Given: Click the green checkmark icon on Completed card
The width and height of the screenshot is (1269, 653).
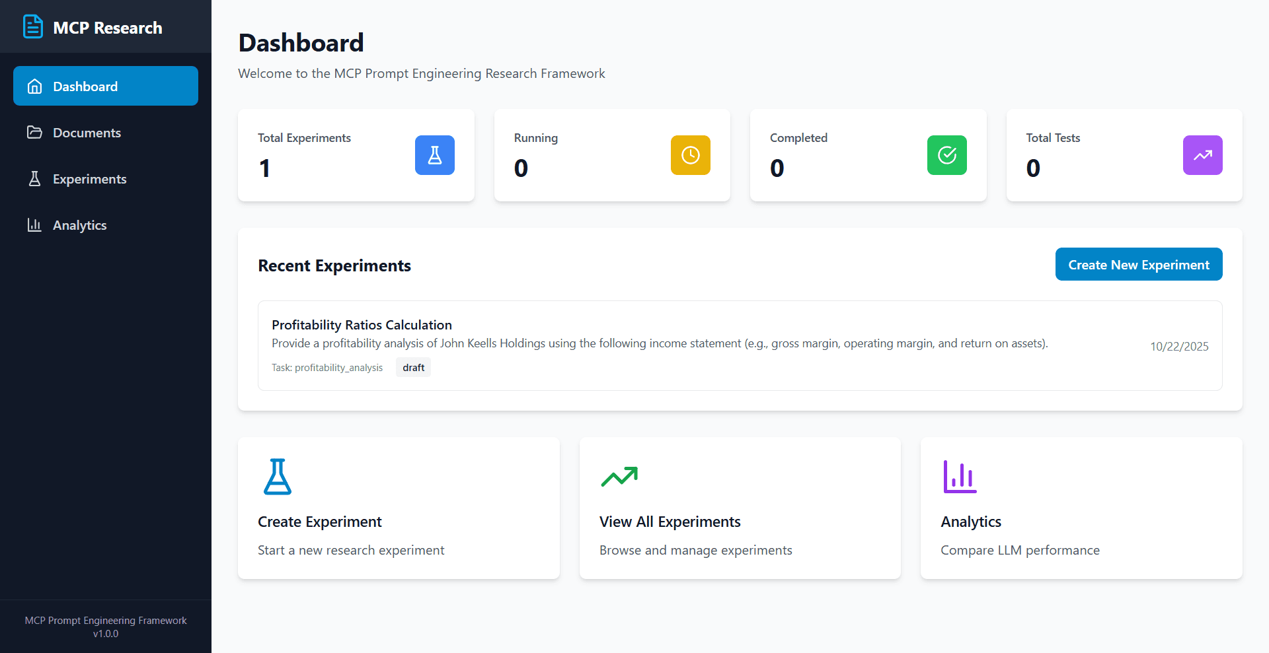Looking at the screenshot, I should (946, 155).
